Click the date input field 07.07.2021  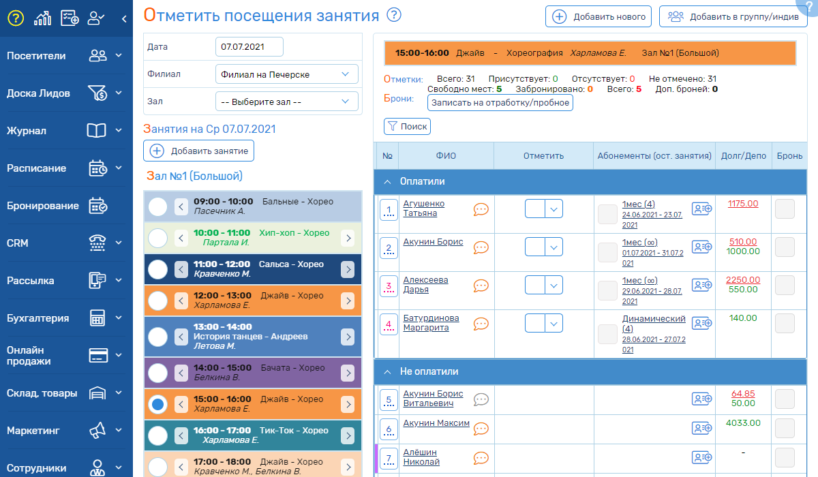point(249,47)
